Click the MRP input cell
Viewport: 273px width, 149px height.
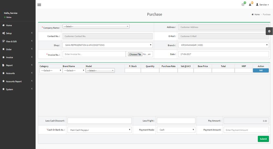point(244,70)
